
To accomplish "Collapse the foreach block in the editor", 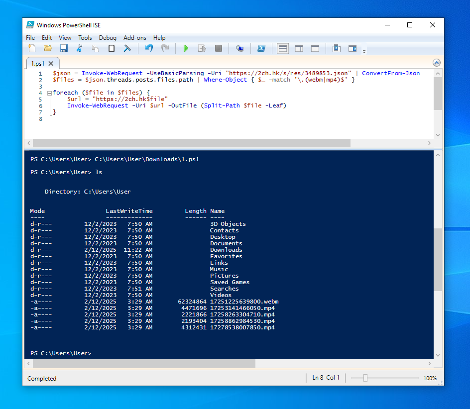I will click(x=49, y=93).
